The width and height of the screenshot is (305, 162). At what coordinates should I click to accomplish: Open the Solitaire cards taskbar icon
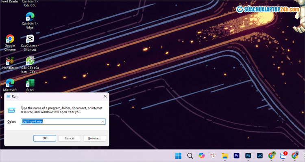(213, 156)
